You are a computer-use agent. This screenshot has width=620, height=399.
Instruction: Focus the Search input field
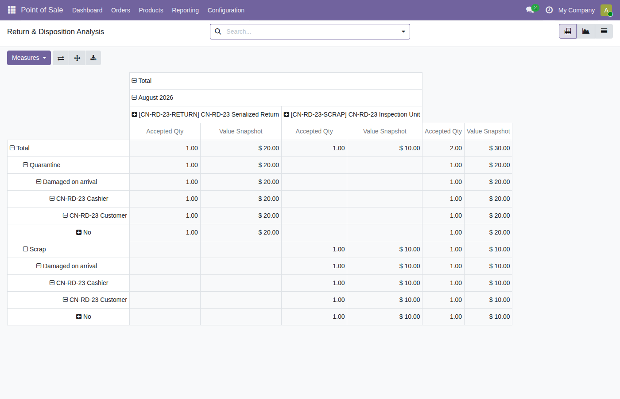[x=310, y=31]
